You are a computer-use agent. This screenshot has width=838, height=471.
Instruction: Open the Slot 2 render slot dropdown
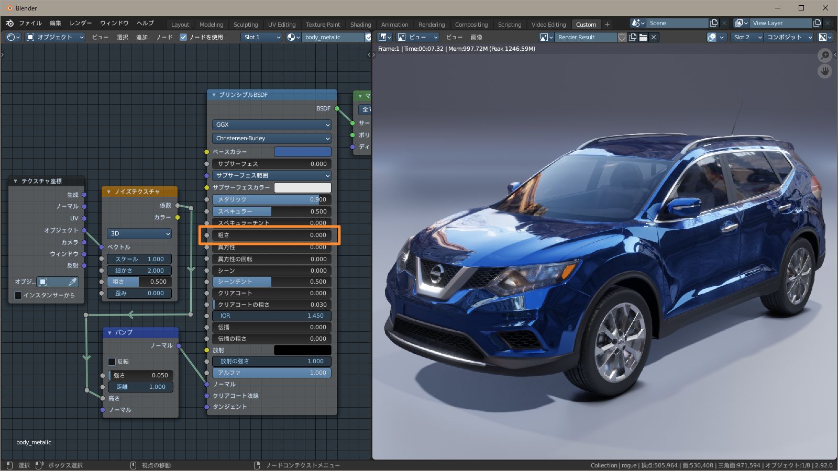click(x=747, y=37)
